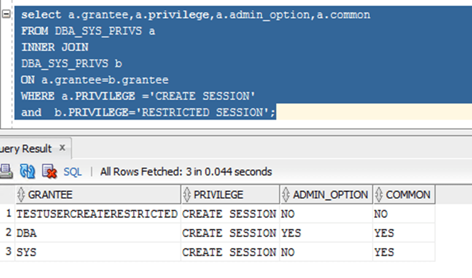The image size is (472, 278).
Task: Sort by the ADMIN_OPTION column header
Action: click(x=330, y=195)
